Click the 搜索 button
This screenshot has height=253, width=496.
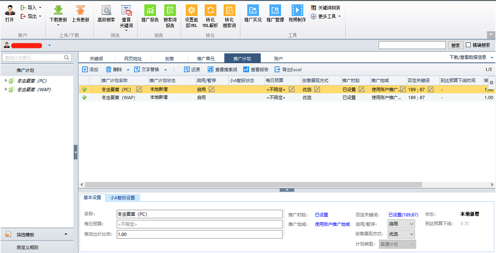[x=455, y=45]
